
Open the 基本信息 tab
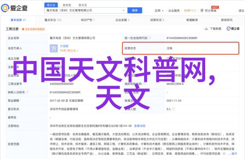(x=18, y=20)
